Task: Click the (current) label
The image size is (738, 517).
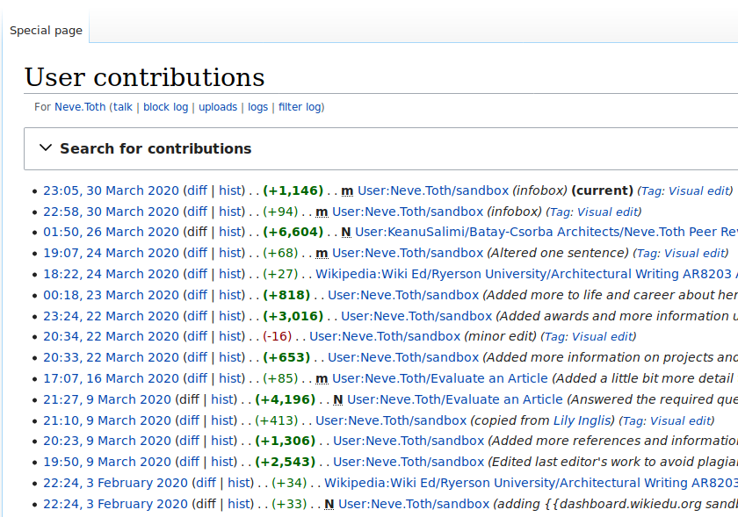Action: [602, 190]
